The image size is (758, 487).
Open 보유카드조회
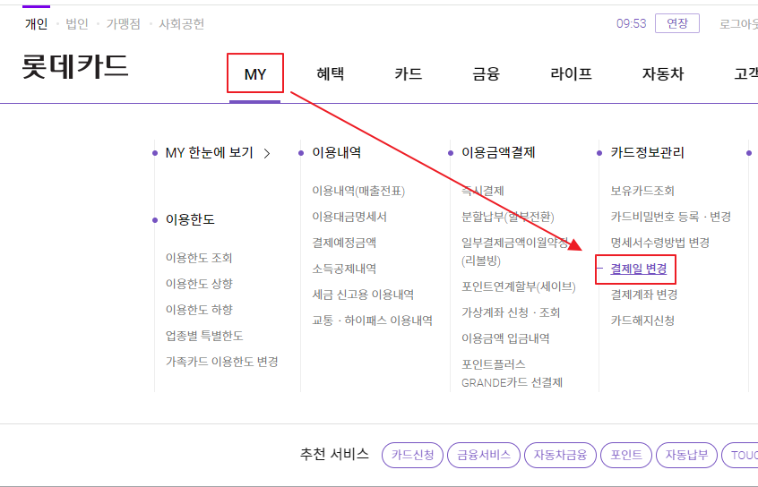(x=642, y=191)
